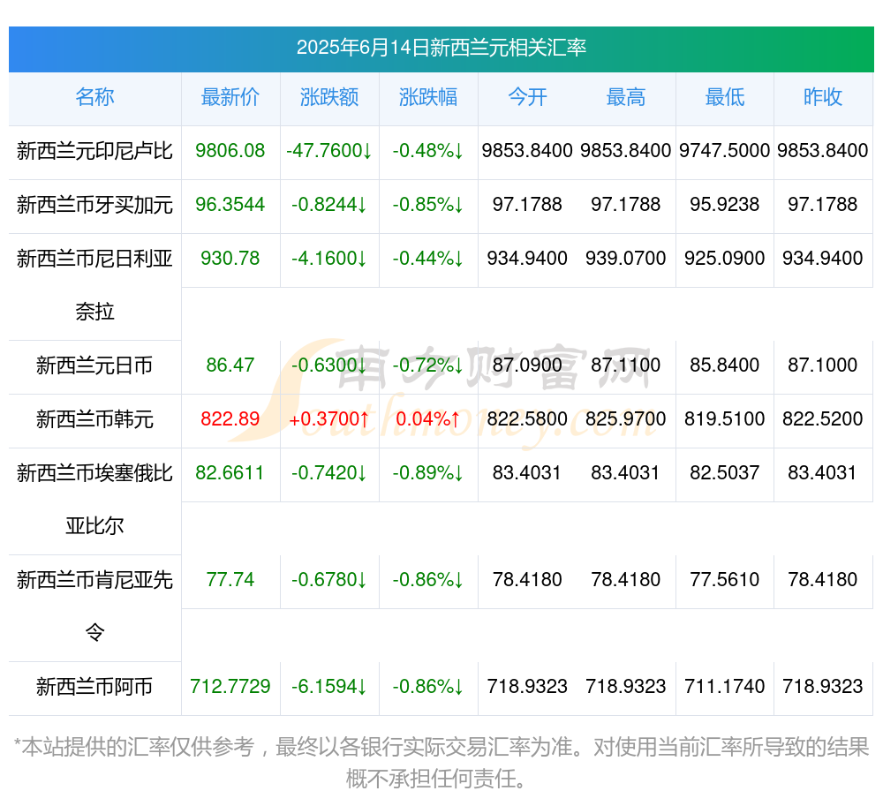
Task: Click change percent -0.48%↓
Action: coord(428,151)
